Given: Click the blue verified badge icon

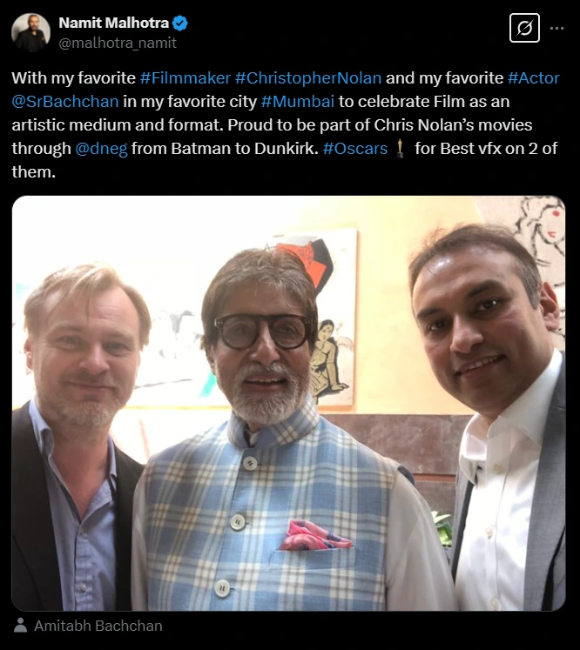Looking at the screenshot, I should (179, 23).
